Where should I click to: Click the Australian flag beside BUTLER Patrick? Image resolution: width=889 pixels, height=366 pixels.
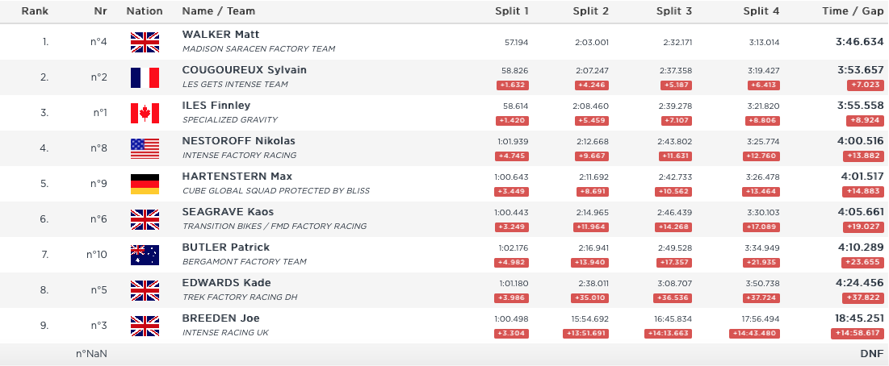tap(145, 255)
